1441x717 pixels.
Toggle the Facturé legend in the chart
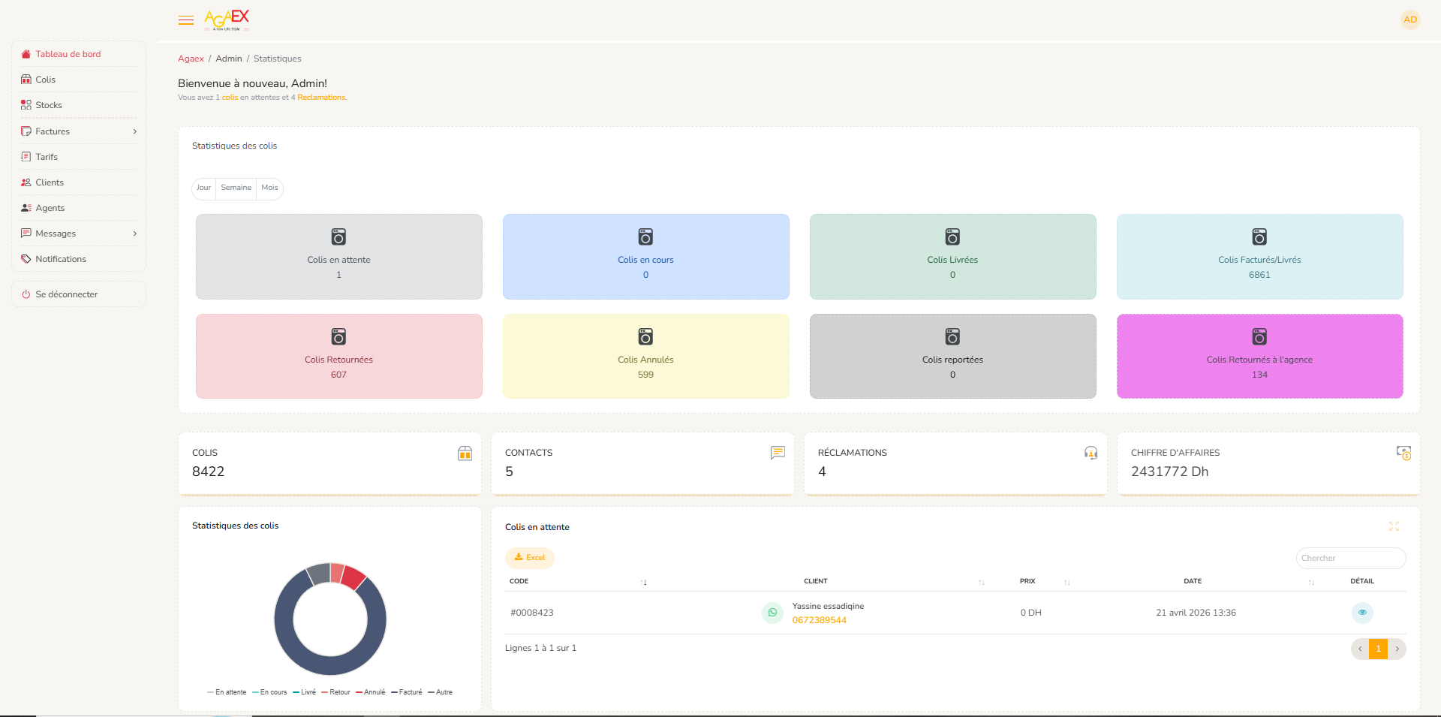(407, 692)
